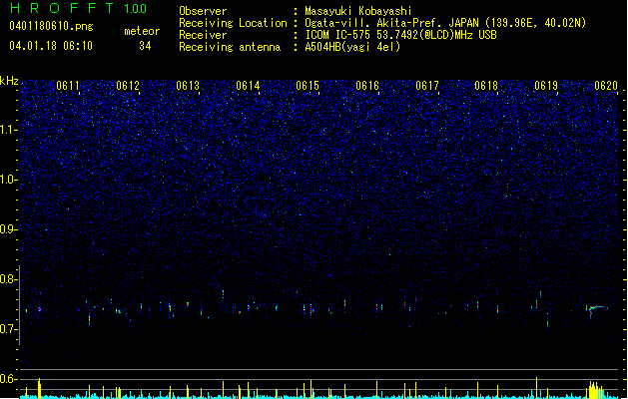Click the 0.8 kHz axis label
The width and height of the screenshot is (628, 399).
(x=9, y=279)
